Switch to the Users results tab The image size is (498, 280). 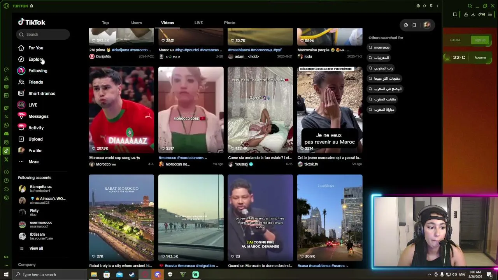136,23
